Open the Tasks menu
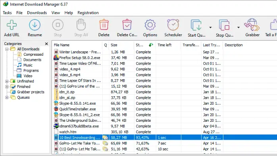Screen dimensions: 277x156 [x=7, y=13]
